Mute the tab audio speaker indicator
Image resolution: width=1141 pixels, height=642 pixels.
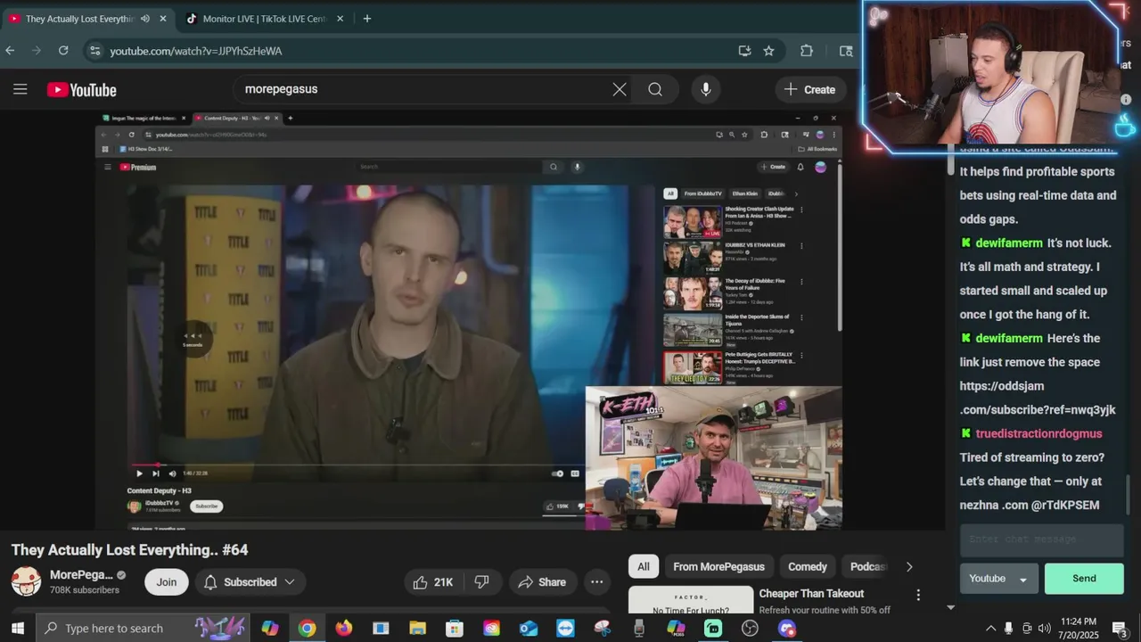coord(144,19)
